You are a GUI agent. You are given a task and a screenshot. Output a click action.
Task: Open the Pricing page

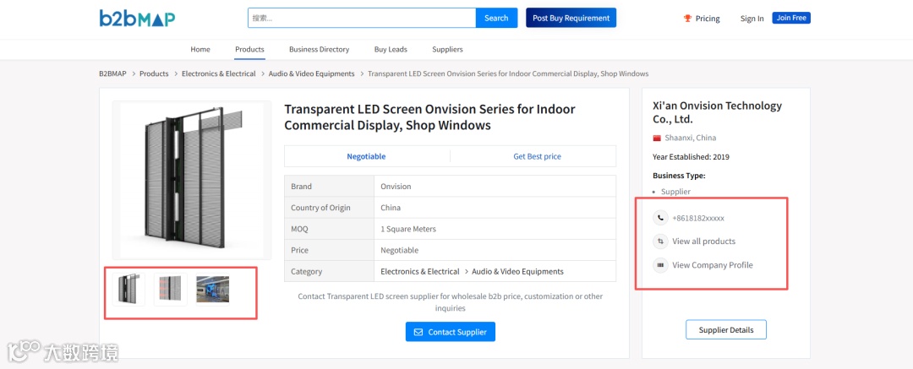(x=708, y=18)
